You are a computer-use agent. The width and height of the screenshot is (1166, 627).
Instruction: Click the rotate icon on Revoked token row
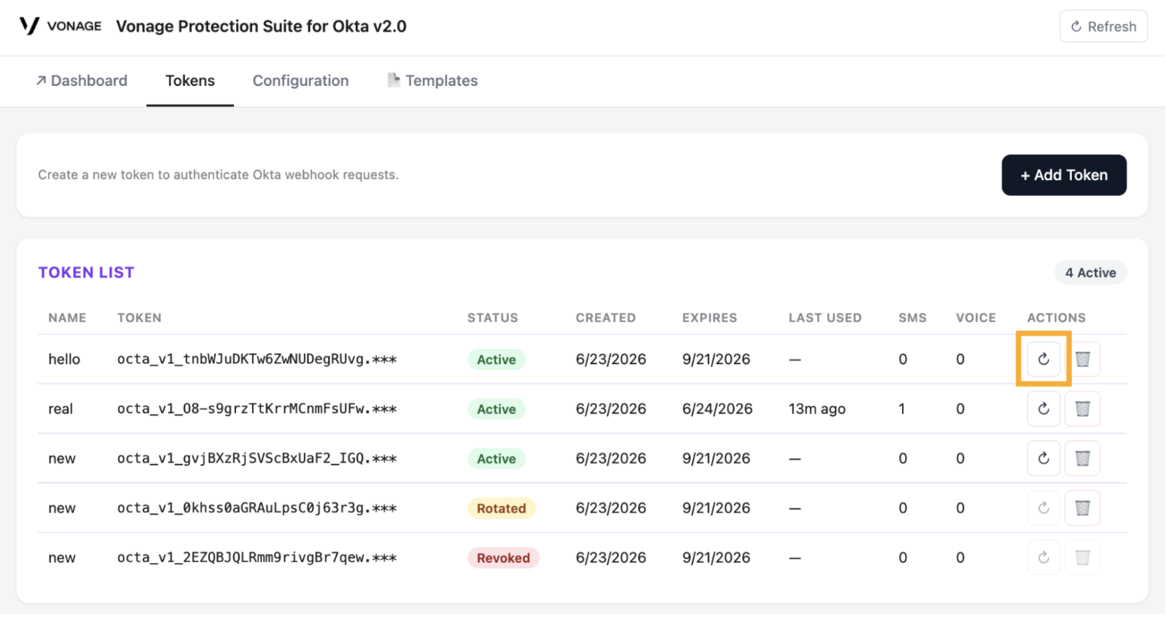coord(1043,558)
